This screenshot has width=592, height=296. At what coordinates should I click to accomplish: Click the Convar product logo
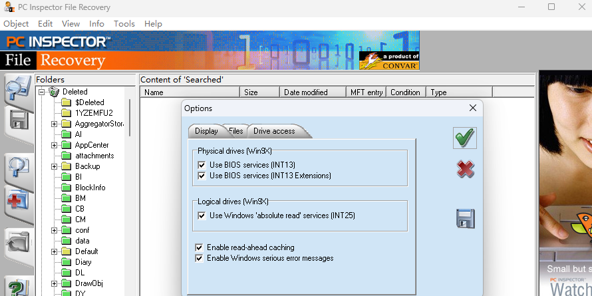click(x=389, y=61)
